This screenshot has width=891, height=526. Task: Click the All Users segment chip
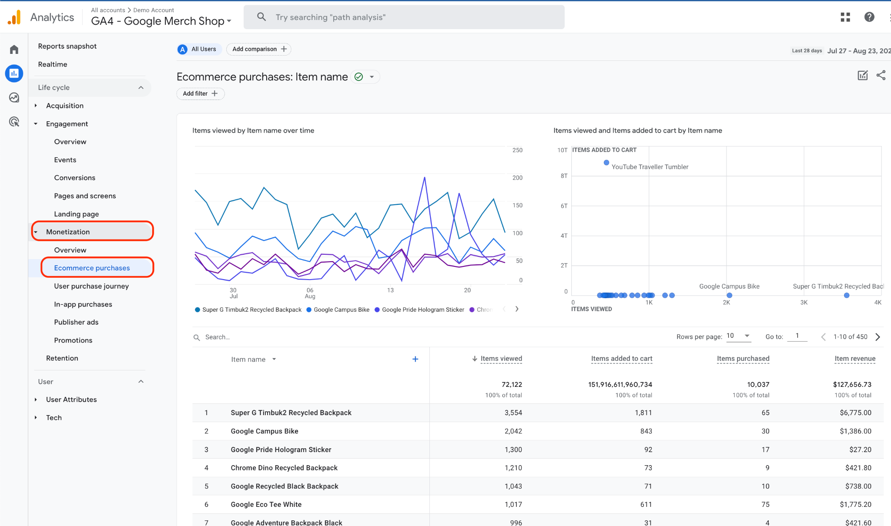point(200,49)
